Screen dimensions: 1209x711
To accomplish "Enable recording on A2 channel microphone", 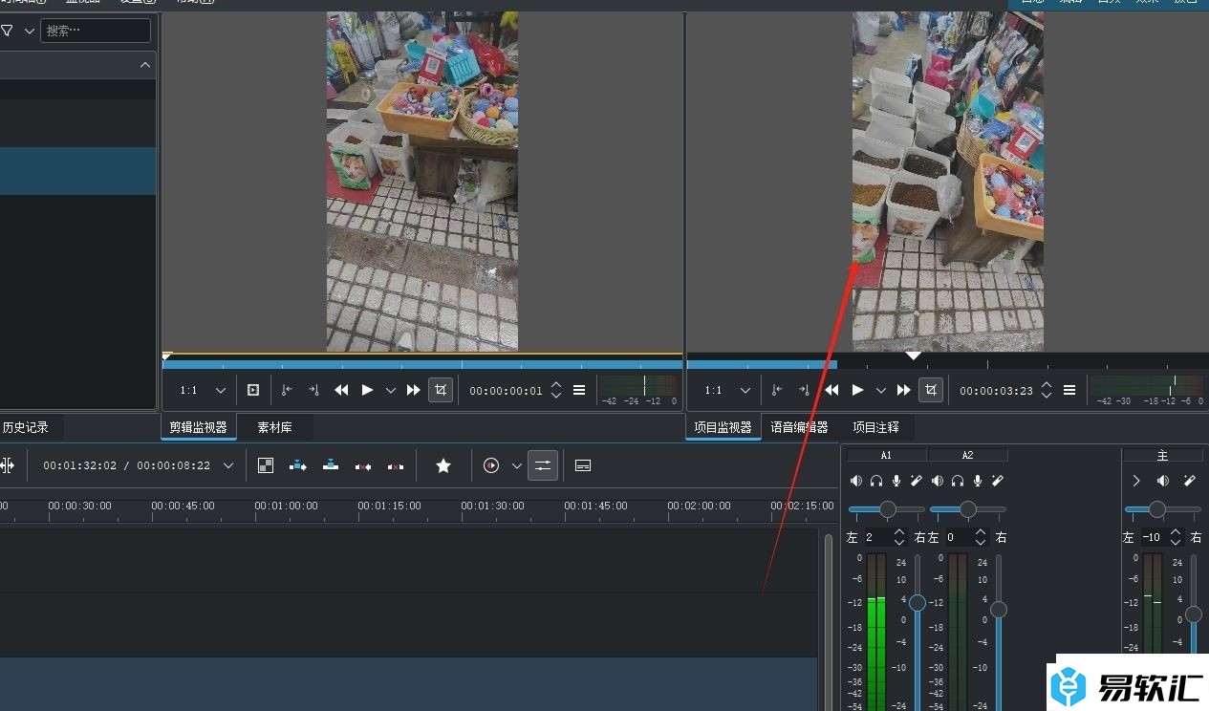I will [978, 481].
